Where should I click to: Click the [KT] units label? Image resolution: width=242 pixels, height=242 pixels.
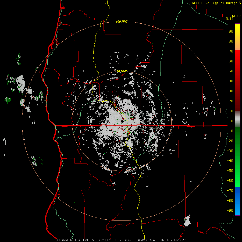230,19
